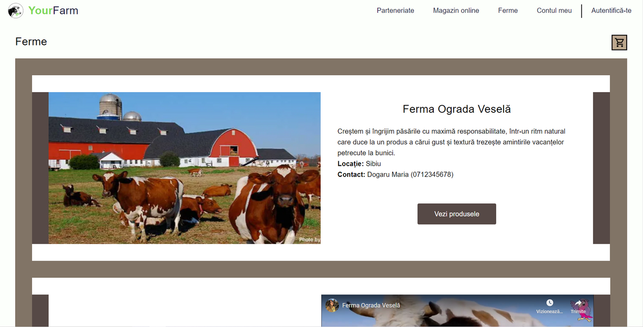Click the Ferme page heading

(x=31, y=42)
